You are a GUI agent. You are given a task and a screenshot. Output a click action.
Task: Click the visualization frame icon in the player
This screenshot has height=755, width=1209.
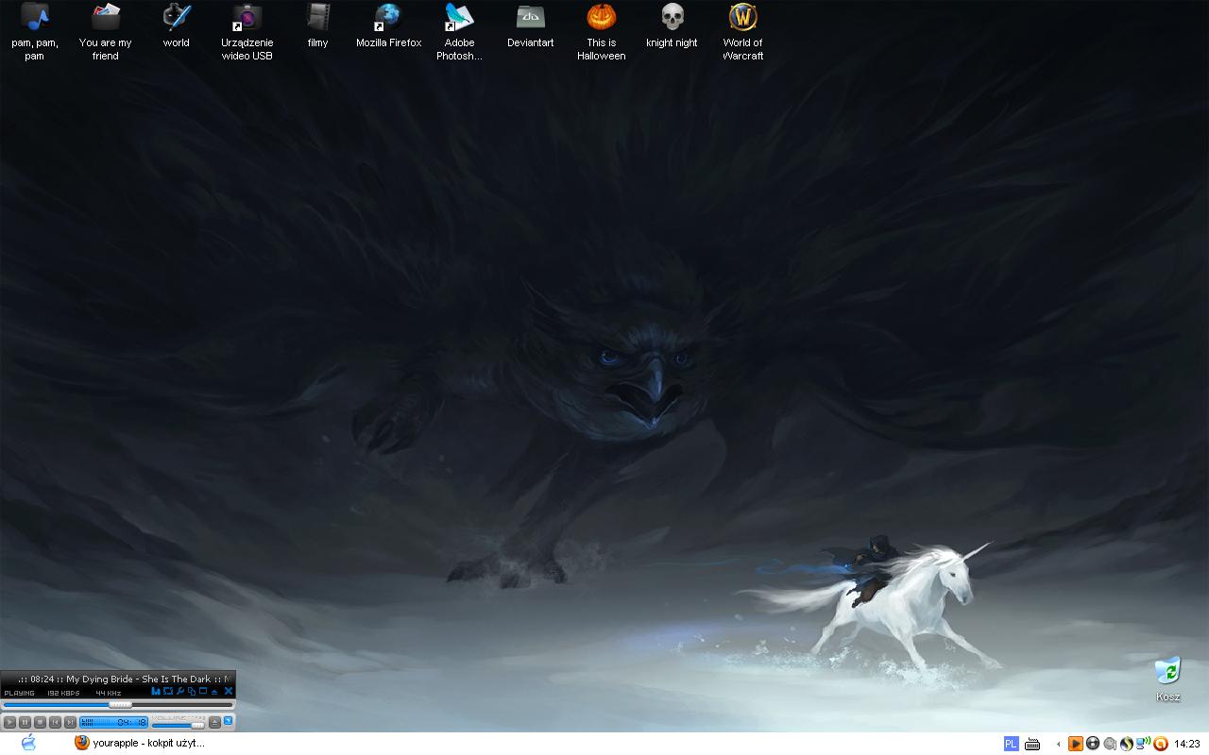pos(168,691)
